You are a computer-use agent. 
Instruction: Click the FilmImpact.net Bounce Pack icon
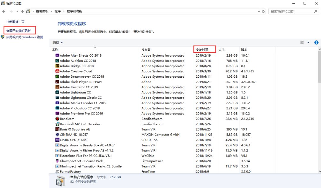[x=57, y=161]
